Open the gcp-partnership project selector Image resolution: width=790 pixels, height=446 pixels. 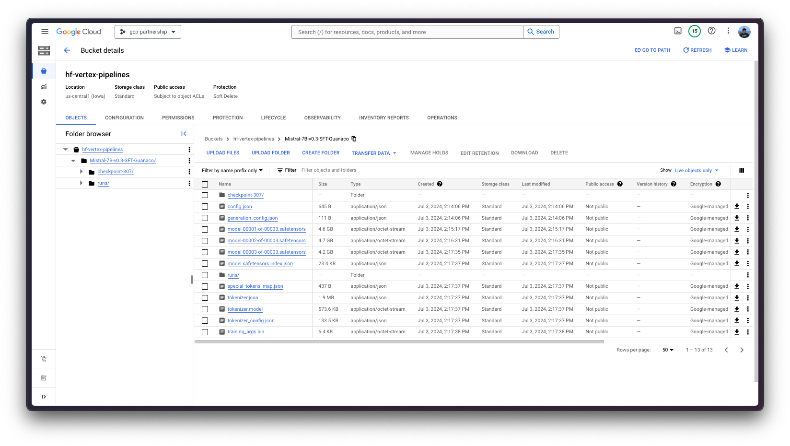(148, 32)
